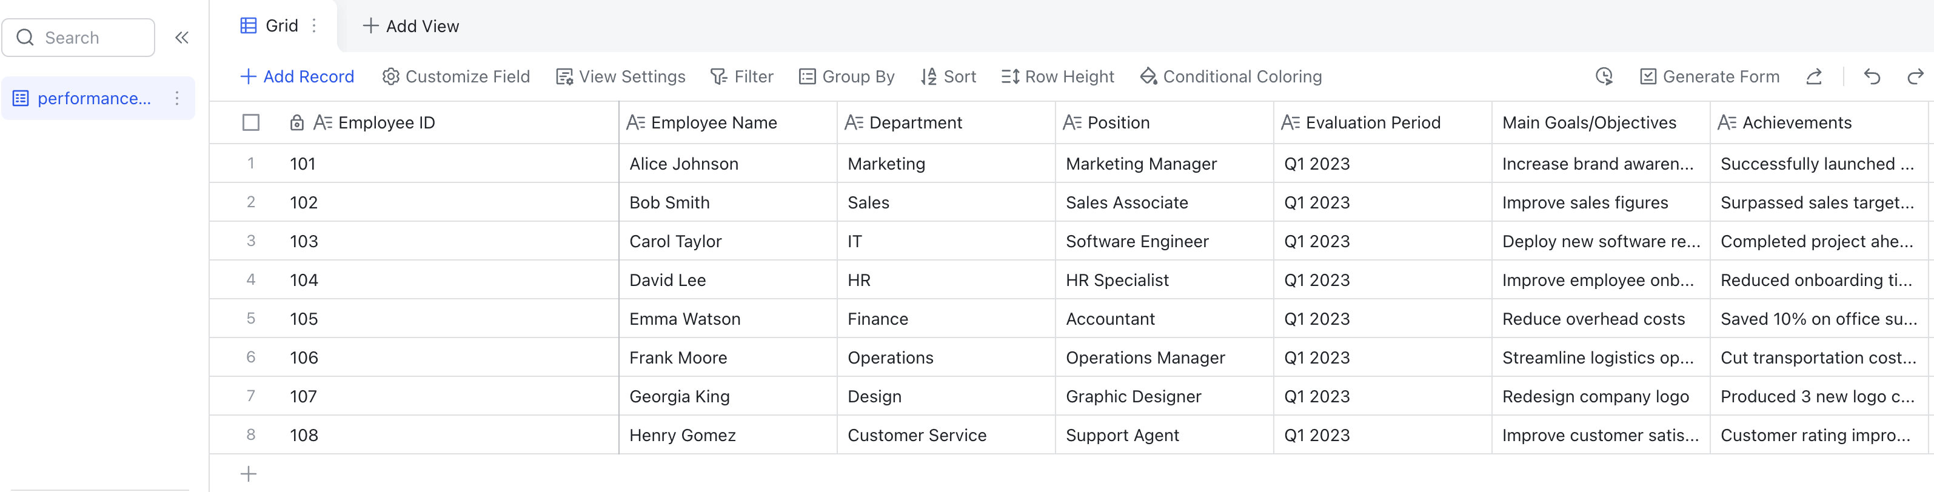Image resolution: width=1934 pixels, height=492 pixels.
Task: Select the Employee Name column header
Action: (728, 122)
